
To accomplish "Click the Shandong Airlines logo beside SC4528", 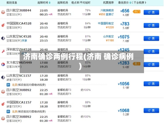I will [3, 38].
